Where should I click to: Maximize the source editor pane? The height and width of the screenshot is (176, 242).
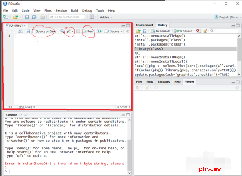(x=128, y=25)
